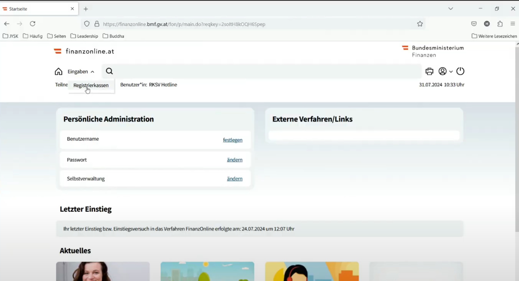Click the woman portrait news thumbnail
This screenshot has width=519, height=281.
point(103,271)
